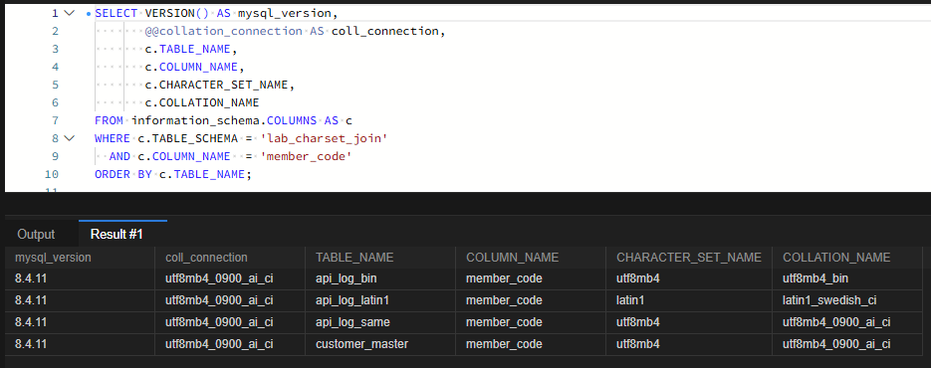Viewport: 931px width, 368px height.
Task: Select the customer_master table name cell
Action: coord(380,344)
